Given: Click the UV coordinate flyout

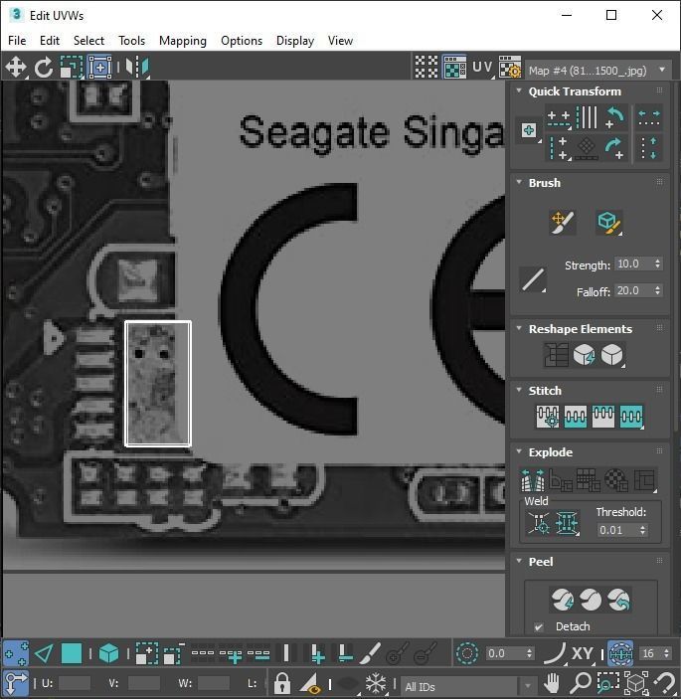Looking at the screenshot, I should point(483,67).
